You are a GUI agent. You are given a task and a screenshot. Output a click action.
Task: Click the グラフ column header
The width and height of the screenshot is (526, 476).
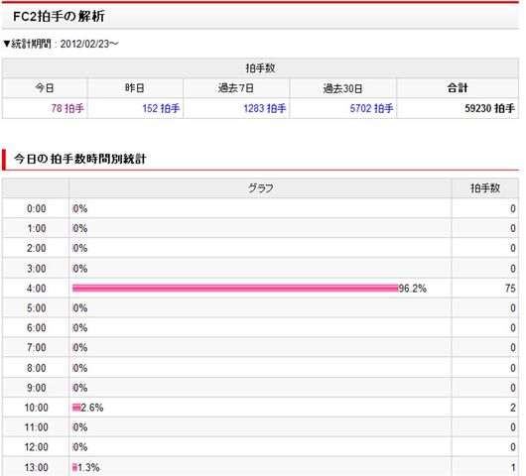coord(260,188)
